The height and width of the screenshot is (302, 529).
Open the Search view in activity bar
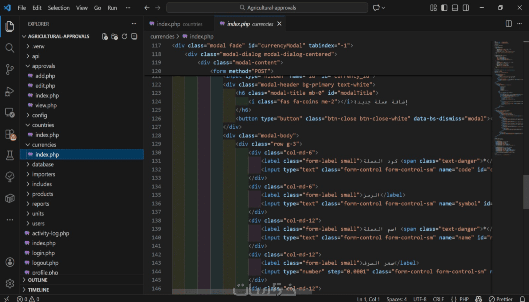[10, 48]
